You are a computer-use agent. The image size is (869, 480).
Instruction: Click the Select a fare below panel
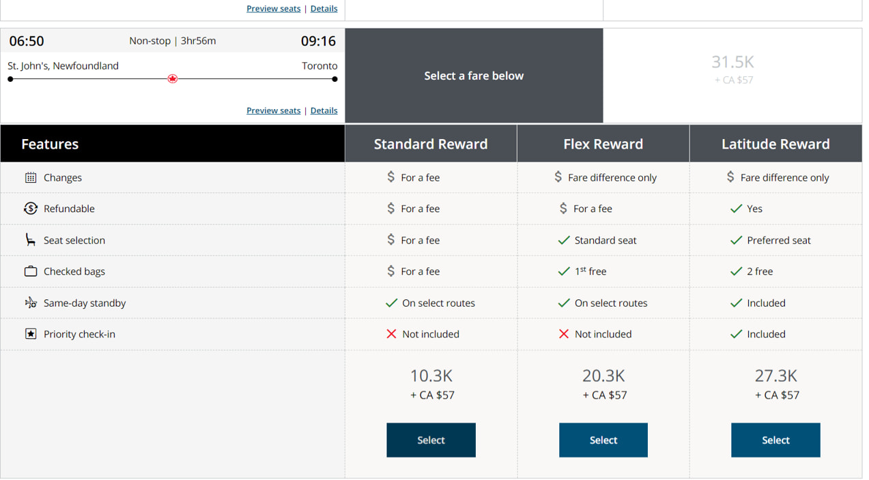(x=474, y=76)
